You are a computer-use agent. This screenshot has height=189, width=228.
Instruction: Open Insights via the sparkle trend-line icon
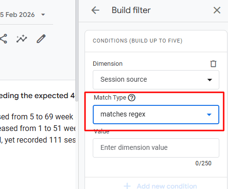[x=22, y=39]
